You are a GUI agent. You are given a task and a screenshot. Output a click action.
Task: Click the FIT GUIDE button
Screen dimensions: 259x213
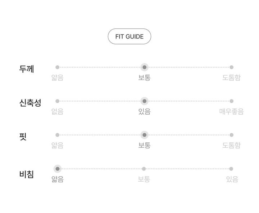(129, 36)
